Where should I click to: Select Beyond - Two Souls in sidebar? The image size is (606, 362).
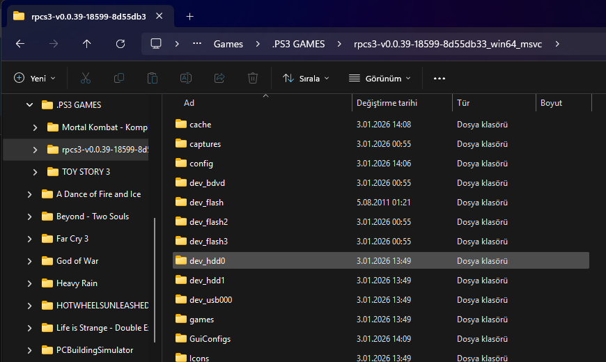pos(93,217)
